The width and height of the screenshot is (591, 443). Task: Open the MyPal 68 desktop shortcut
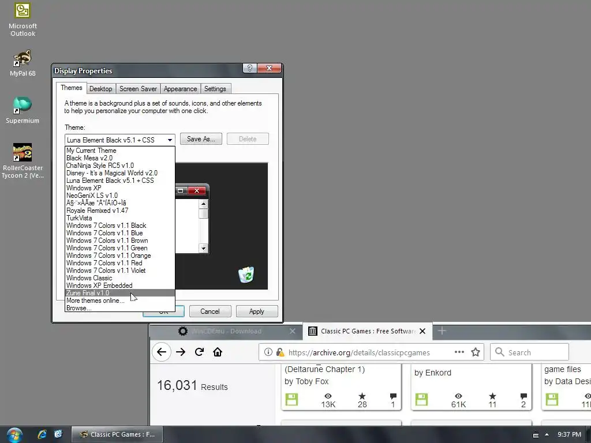(x=23, y=63)
